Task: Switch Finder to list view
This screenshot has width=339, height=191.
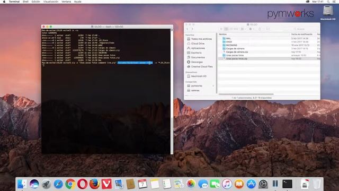Action: click(226, 29)
